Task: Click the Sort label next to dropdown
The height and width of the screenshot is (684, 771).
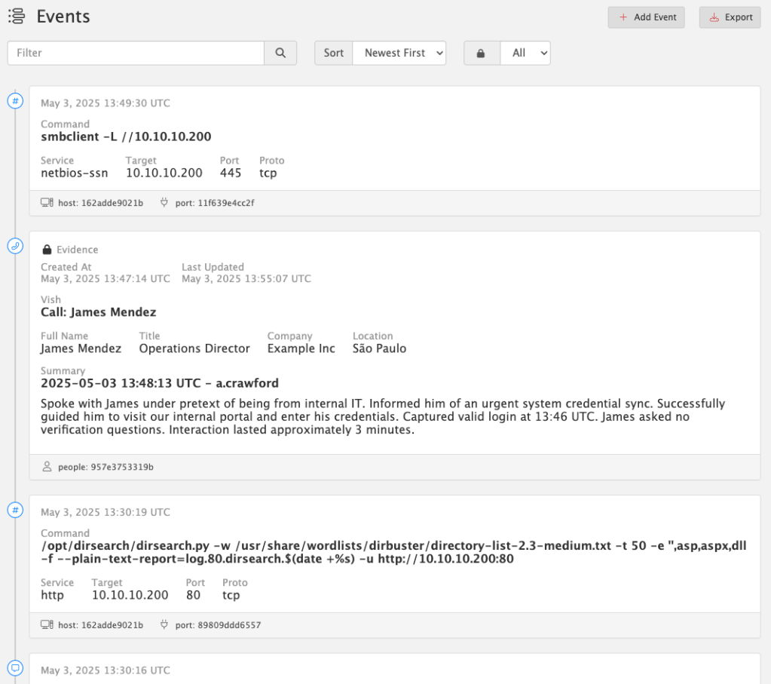Action: [x=333, y=53]
